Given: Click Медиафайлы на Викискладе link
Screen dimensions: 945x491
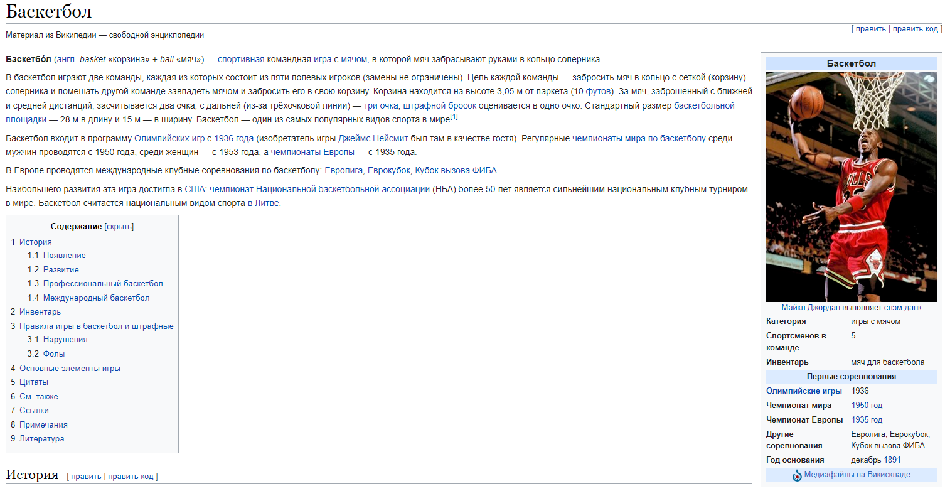Looking at the screenshot, I should pos(857,475).
